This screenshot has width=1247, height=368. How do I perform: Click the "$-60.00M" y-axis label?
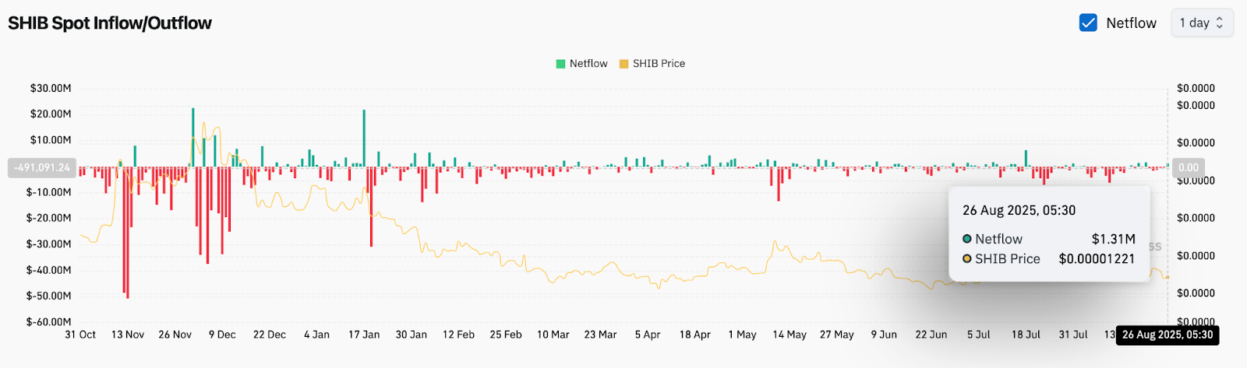49,321
